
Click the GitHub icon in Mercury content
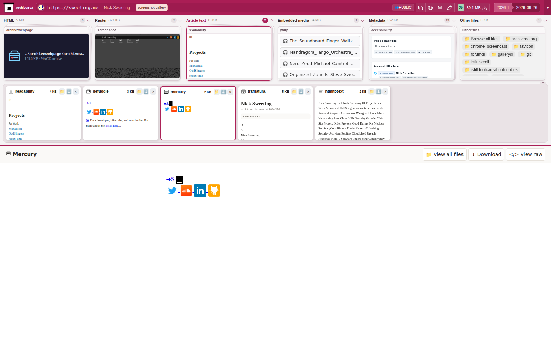(214, 191)
